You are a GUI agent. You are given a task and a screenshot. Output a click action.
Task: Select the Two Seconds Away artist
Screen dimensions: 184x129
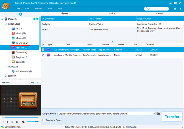click(x=112, y=29)
